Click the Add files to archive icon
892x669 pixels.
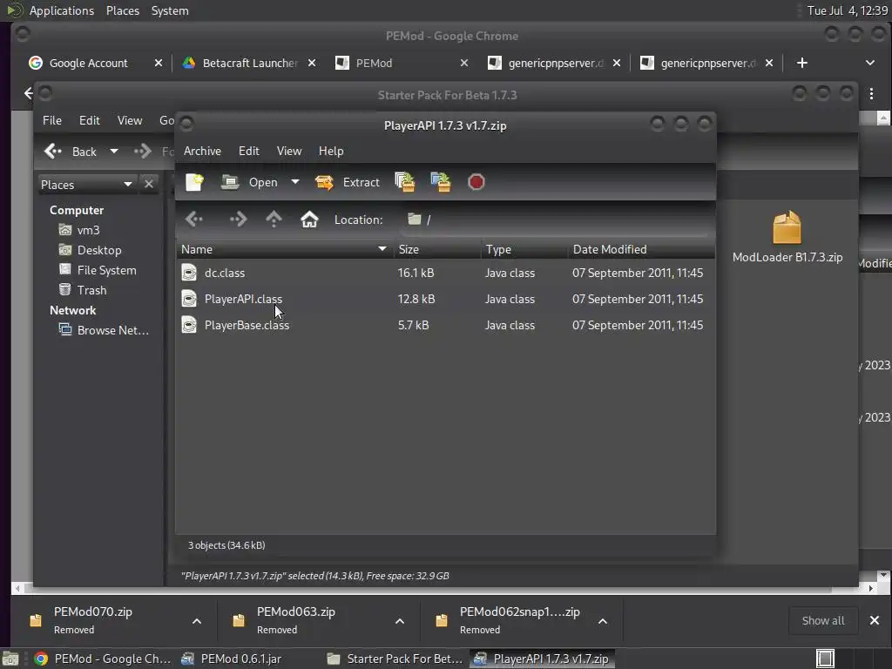click(404, 182)
